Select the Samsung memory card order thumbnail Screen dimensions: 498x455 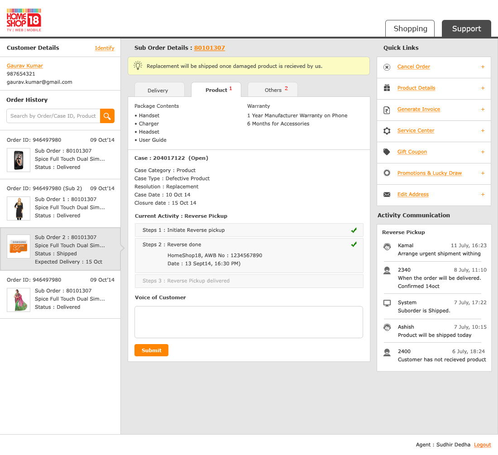tap(19, 246)
